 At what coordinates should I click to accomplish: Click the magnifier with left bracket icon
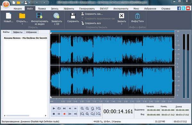(x=82, y=114)
